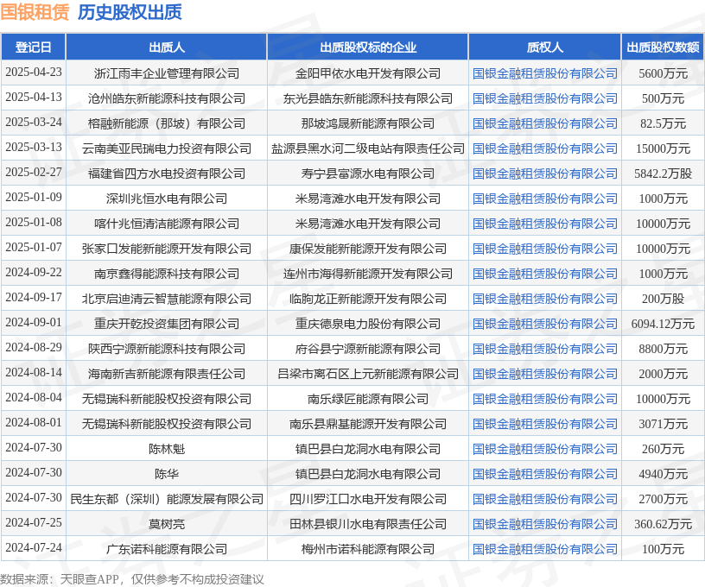The height and width of the screenshot is (587, 705).
Task: Click target company 康保发能新能源开发有限公司
Action: click(x=368, y=249)
